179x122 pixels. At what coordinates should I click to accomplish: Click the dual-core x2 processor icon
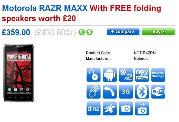click(x=126, y=75)
